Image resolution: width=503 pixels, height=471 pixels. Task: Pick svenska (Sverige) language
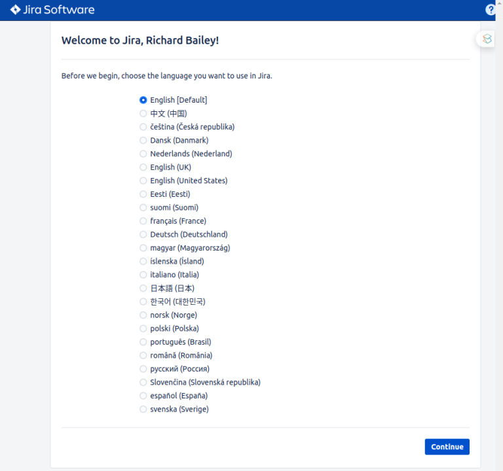(x=143, y=410)
